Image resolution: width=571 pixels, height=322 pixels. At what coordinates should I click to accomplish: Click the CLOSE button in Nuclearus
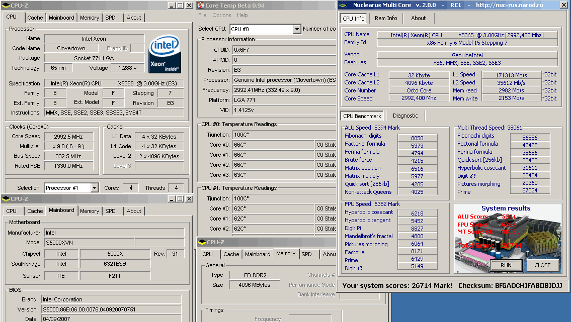(x=542, y=265)
